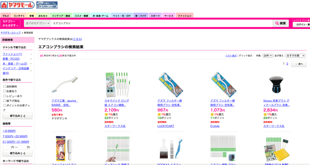Check the 値下げ商品 checkbox
This screenshot has height=165, width=310.
5,101
